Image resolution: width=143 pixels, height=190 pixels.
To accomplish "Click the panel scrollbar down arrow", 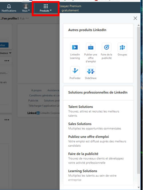I will coord(138,187).
